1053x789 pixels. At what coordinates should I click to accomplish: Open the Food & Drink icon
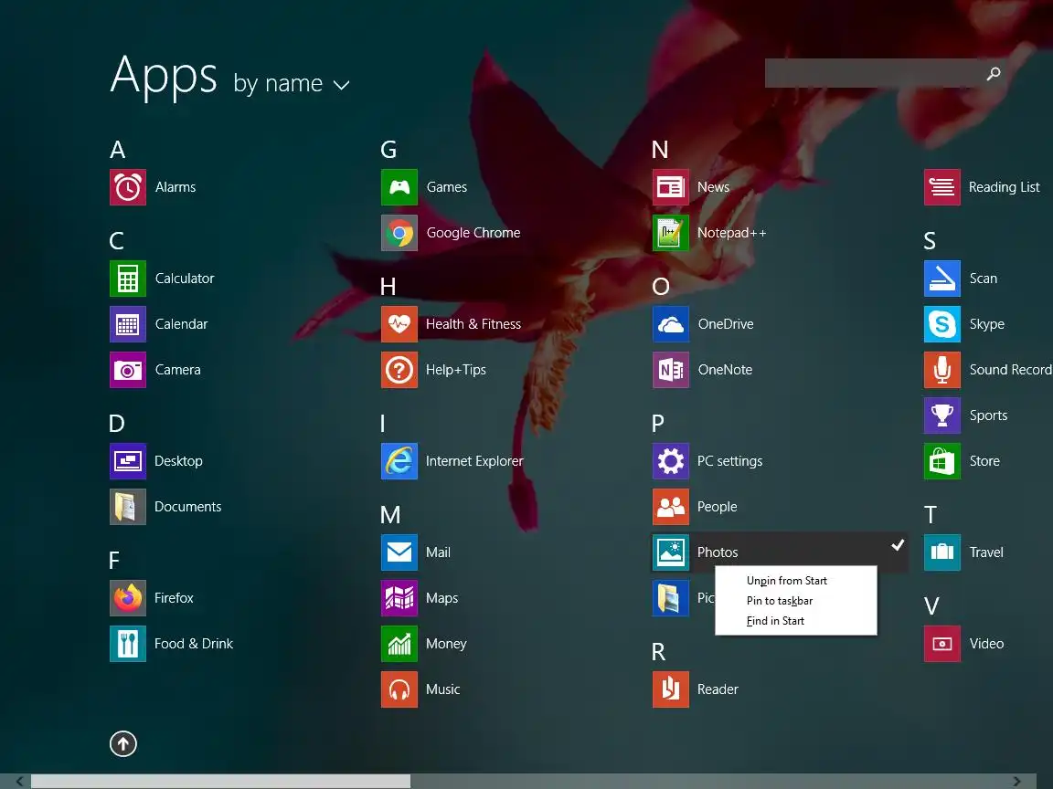click(x=128, y=644)
